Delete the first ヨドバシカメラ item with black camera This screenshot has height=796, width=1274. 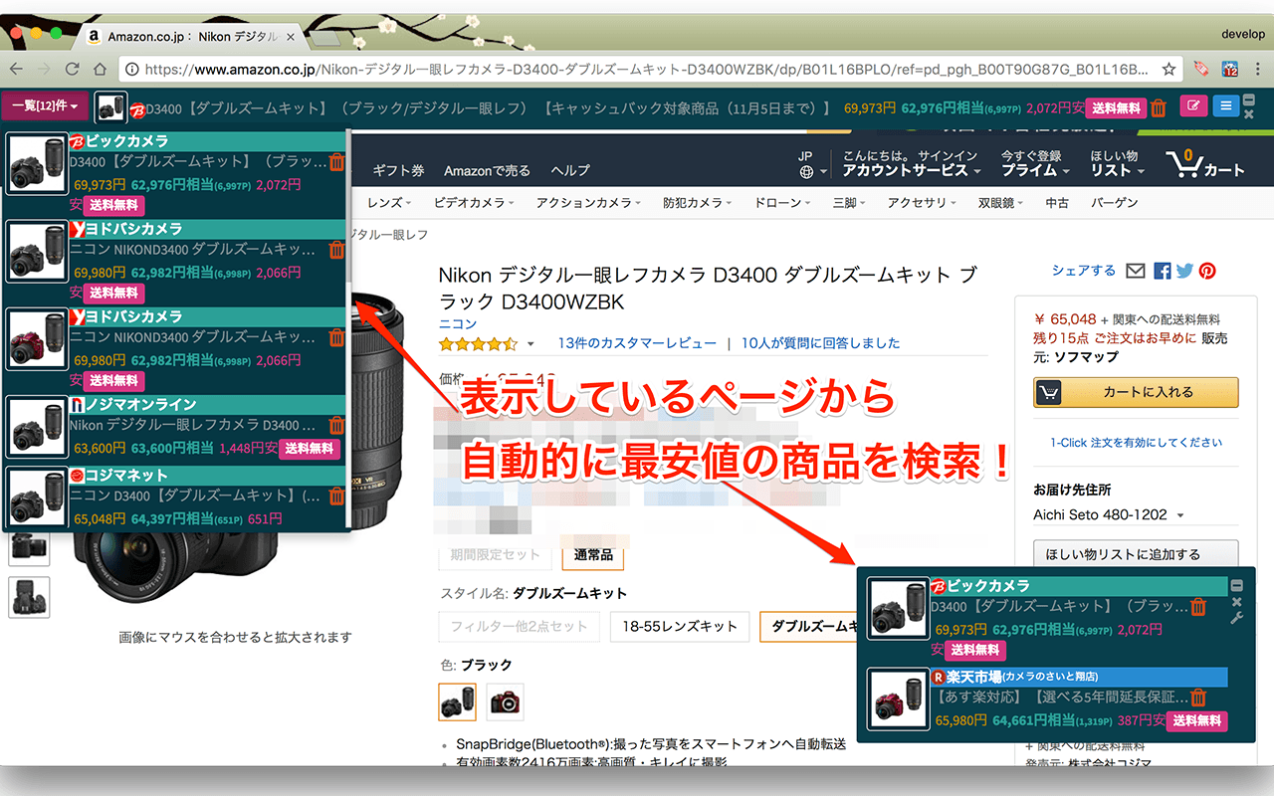click(x=336, y=250)
